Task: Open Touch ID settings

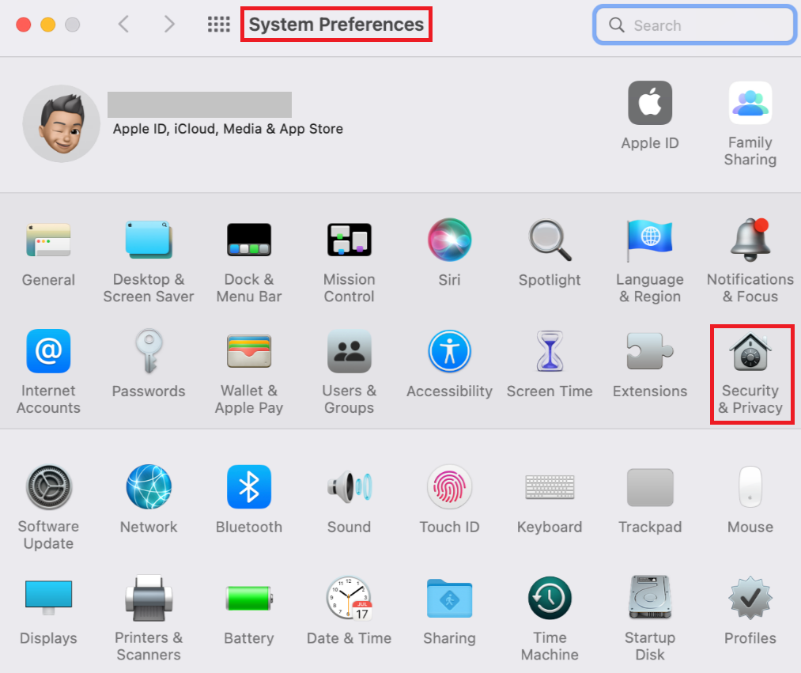Action: point(449,487)
